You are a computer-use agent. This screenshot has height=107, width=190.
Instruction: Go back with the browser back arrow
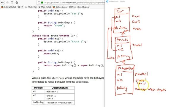click(2, 2)
